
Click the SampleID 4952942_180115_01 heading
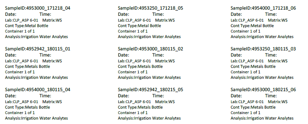point(38,49)
